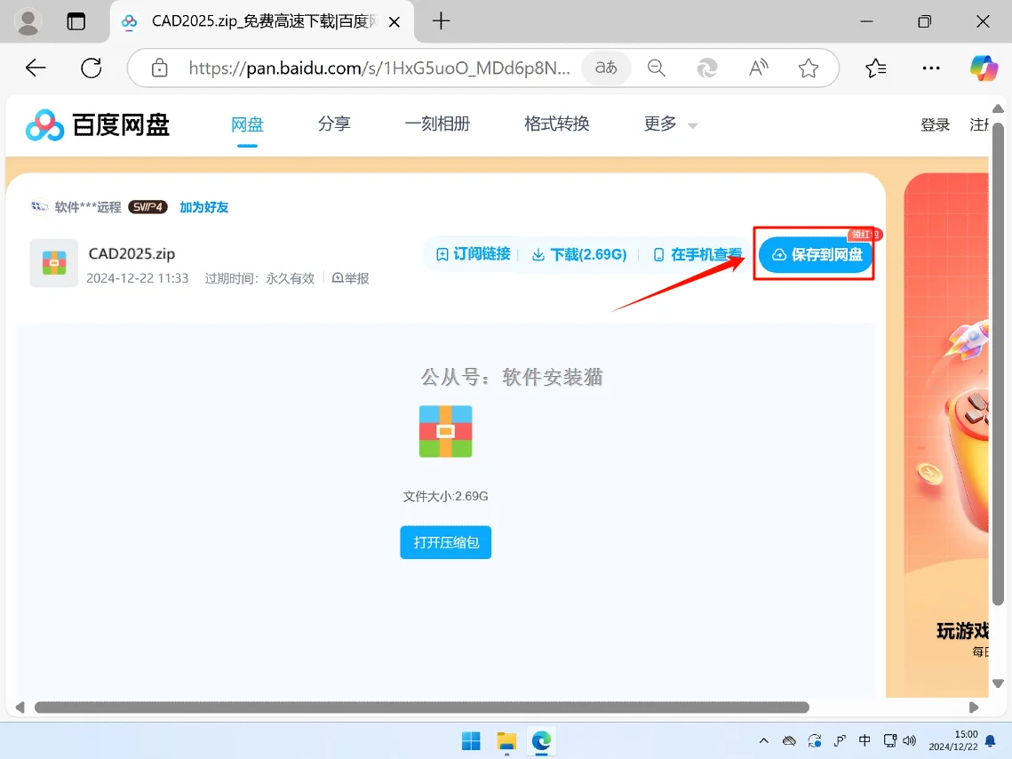Switch to the 格式转换 tab
The width and height of the screenshot is (1012, 759).
click(555, 124)
